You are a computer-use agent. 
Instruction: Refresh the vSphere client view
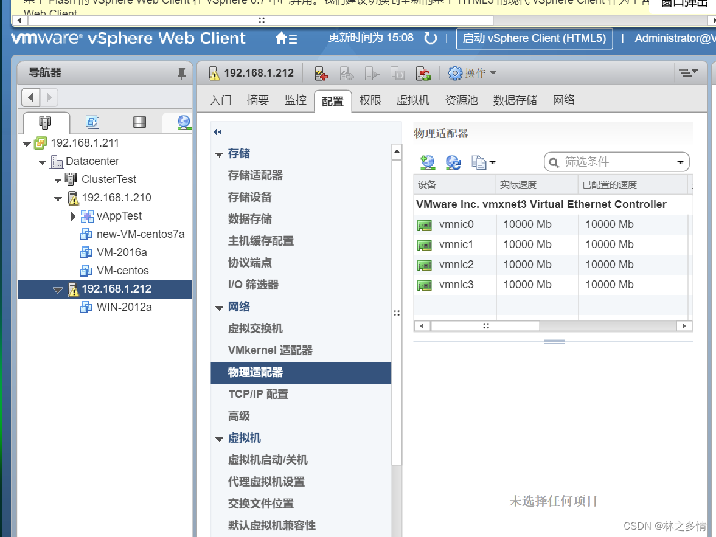[431, 38]
